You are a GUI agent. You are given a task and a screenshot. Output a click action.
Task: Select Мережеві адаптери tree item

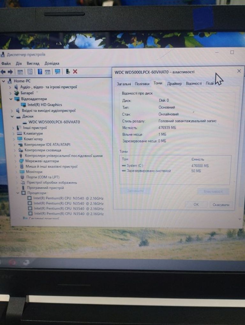pyautogui.click(x=42, y=161)
